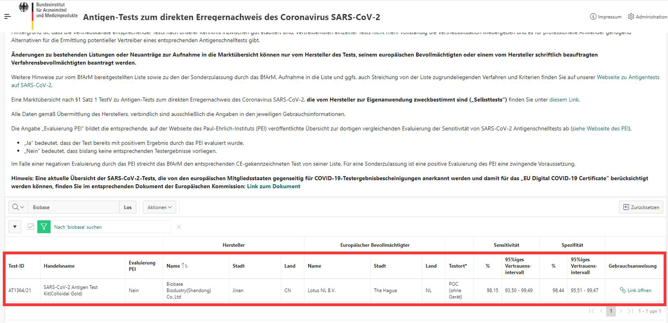
Task: Click Evaluierung PEI column header
Action: click(x=144, y=266)
